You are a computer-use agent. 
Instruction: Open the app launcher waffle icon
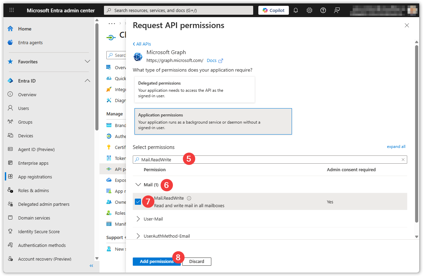(x=12, y=10)
